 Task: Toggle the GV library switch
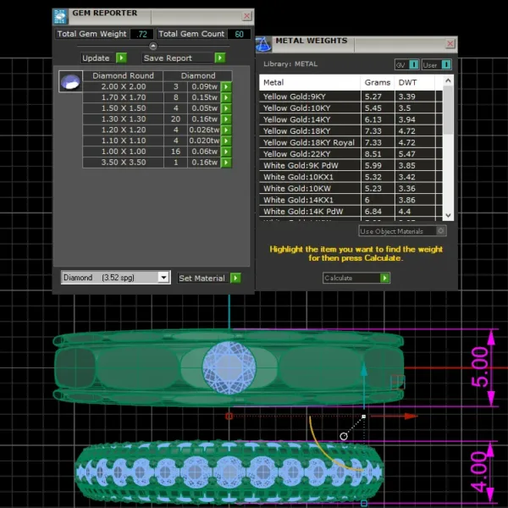414,64
